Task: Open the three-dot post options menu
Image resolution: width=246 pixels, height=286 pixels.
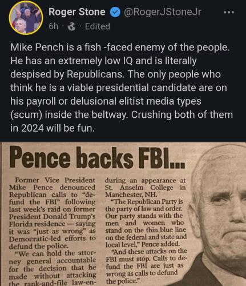Action: pos(229,12)
